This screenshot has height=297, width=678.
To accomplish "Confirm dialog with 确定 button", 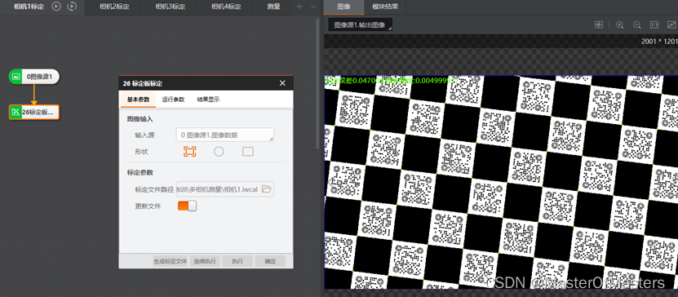I will point(270,261).
